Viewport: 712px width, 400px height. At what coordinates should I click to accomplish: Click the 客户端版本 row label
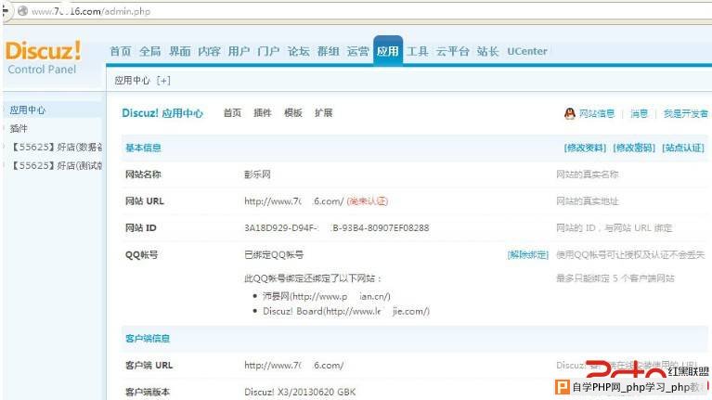(148, 392)
